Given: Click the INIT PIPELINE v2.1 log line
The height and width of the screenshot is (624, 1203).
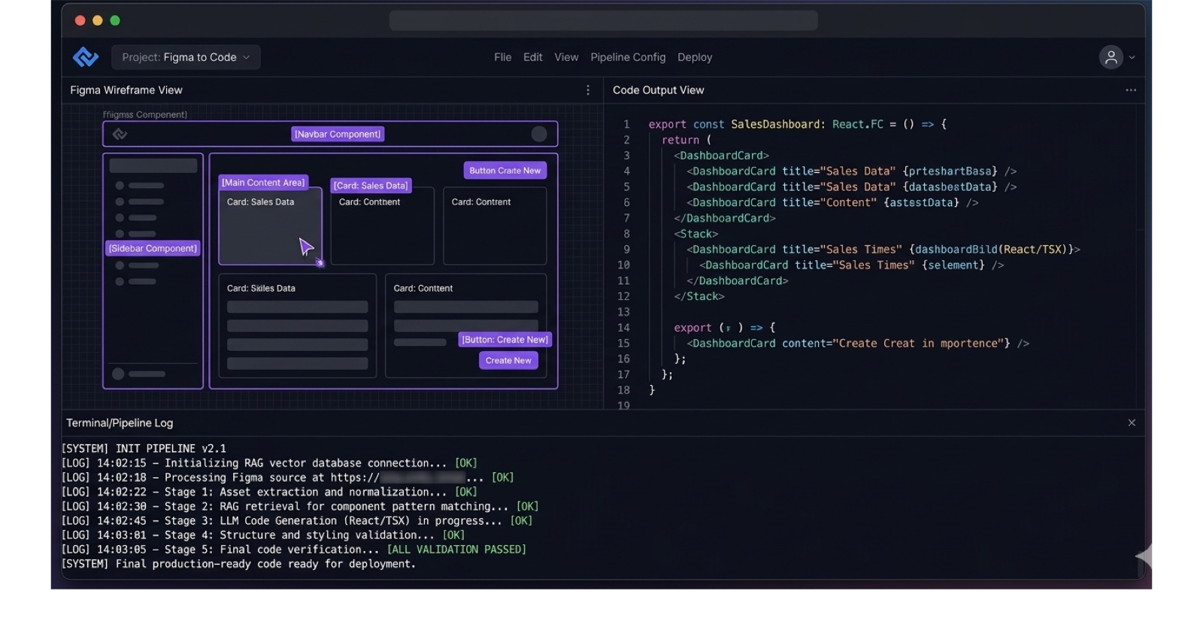Looking at the screenshot, I should pos(144,448).
